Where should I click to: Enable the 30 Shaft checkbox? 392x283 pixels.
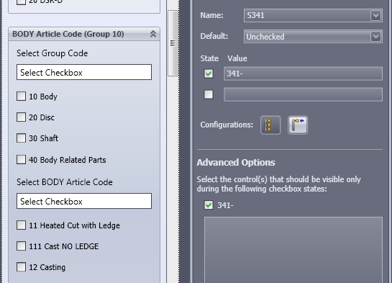click(22, 138)
